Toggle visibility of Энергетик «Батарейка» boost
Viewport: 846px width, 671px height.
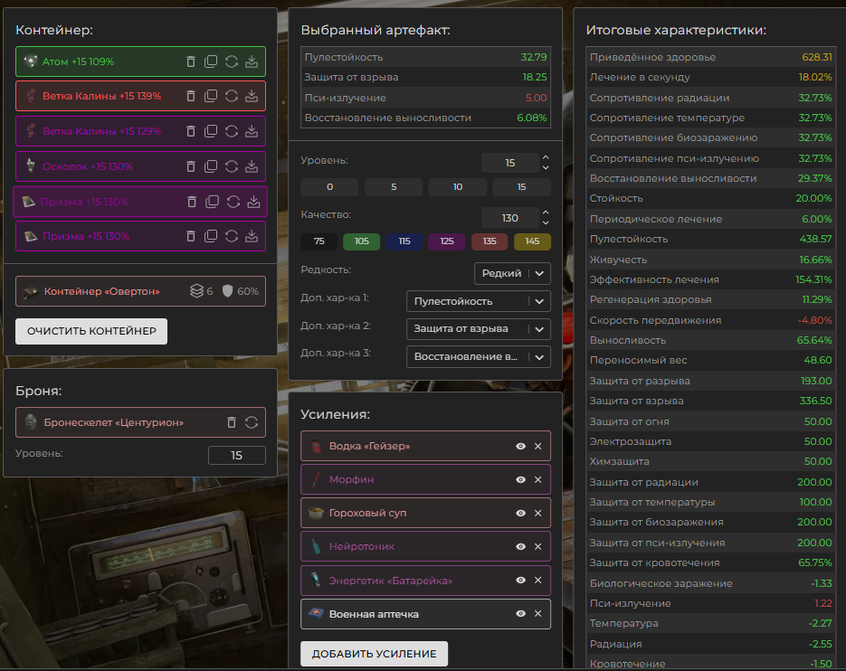[520, 581]
